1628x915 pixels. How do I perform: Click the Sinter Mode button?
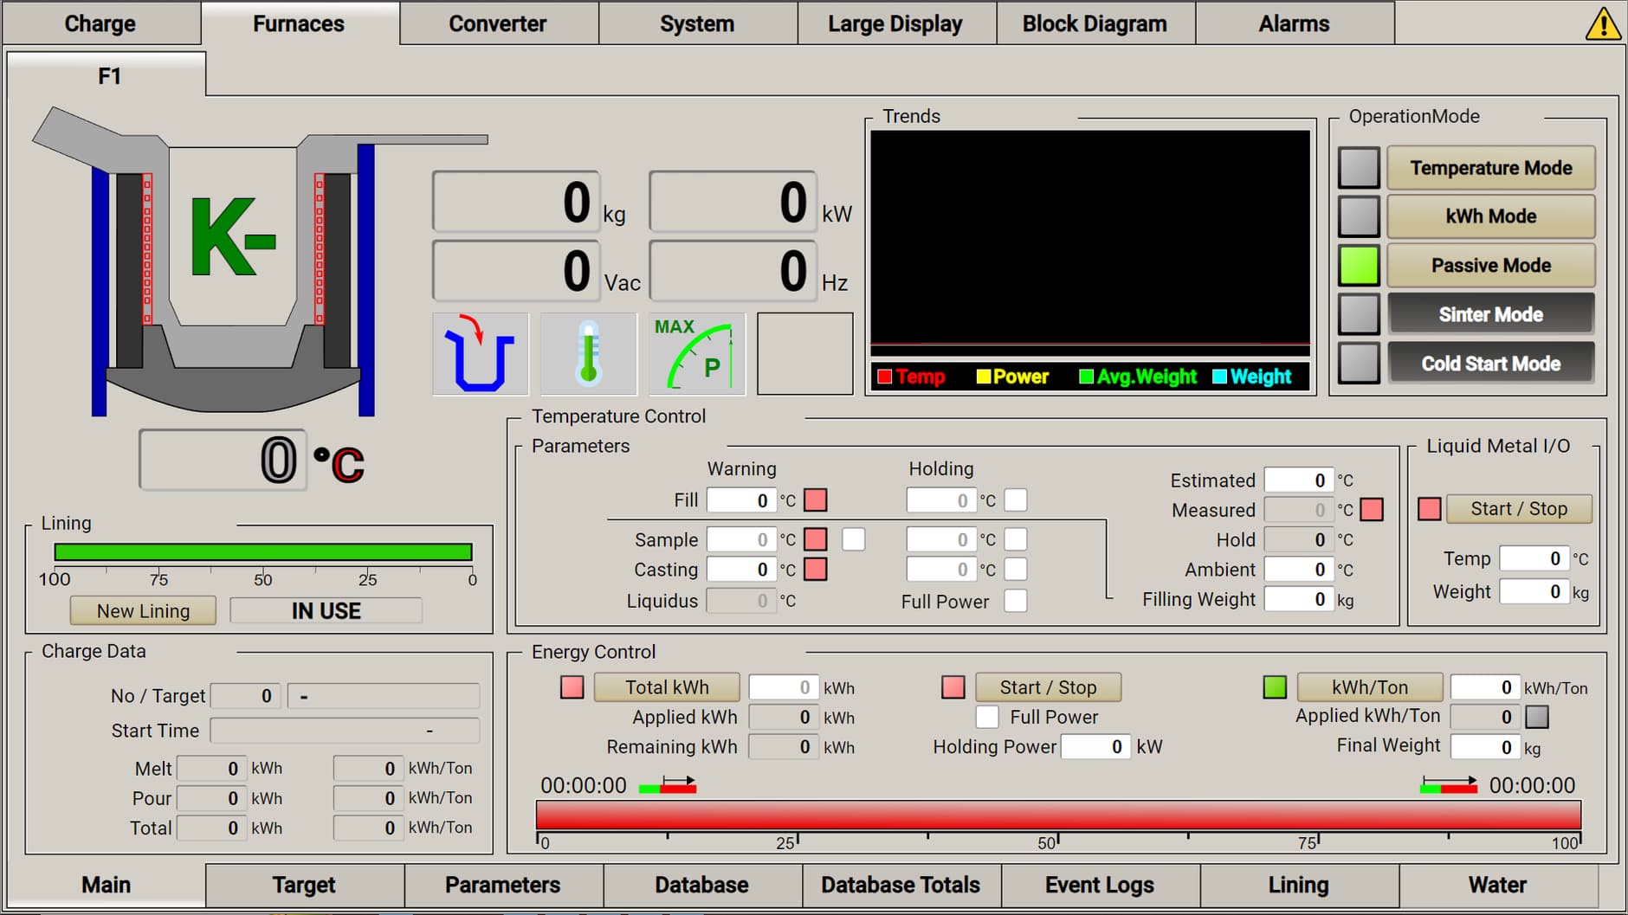tap(1491, 314)
